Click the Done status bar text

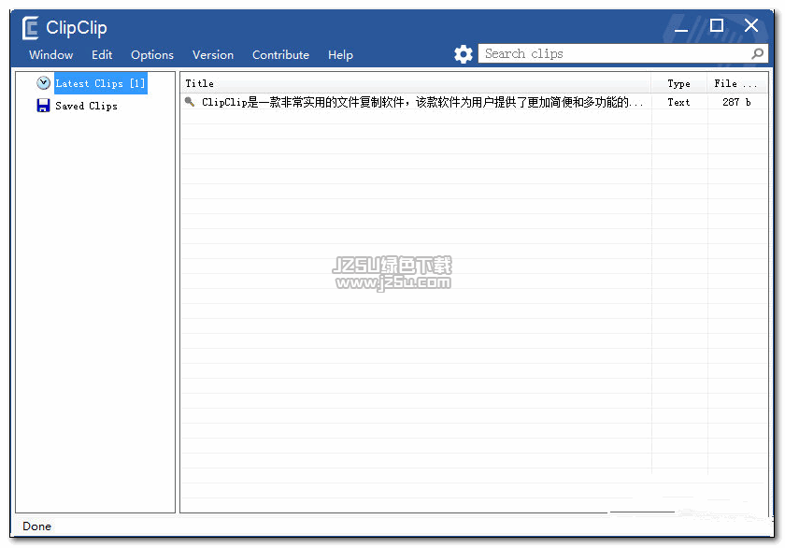click(x=36, y=526)
